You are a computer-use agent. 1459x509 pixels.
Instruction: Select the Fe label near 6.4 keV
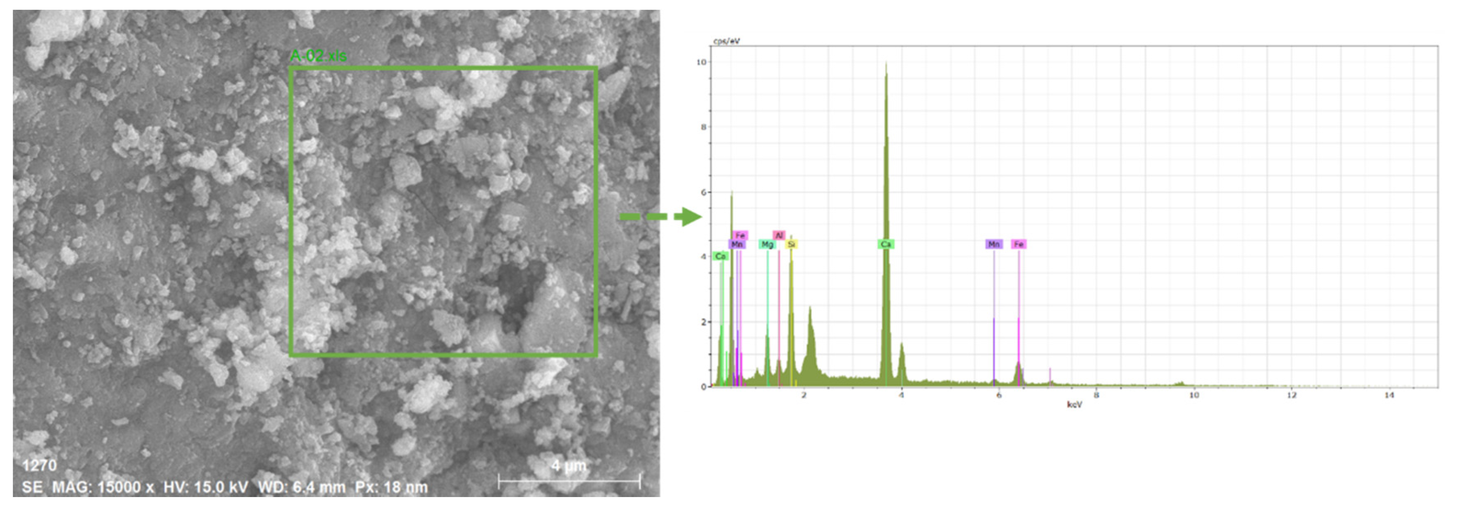pos(1019,244)
